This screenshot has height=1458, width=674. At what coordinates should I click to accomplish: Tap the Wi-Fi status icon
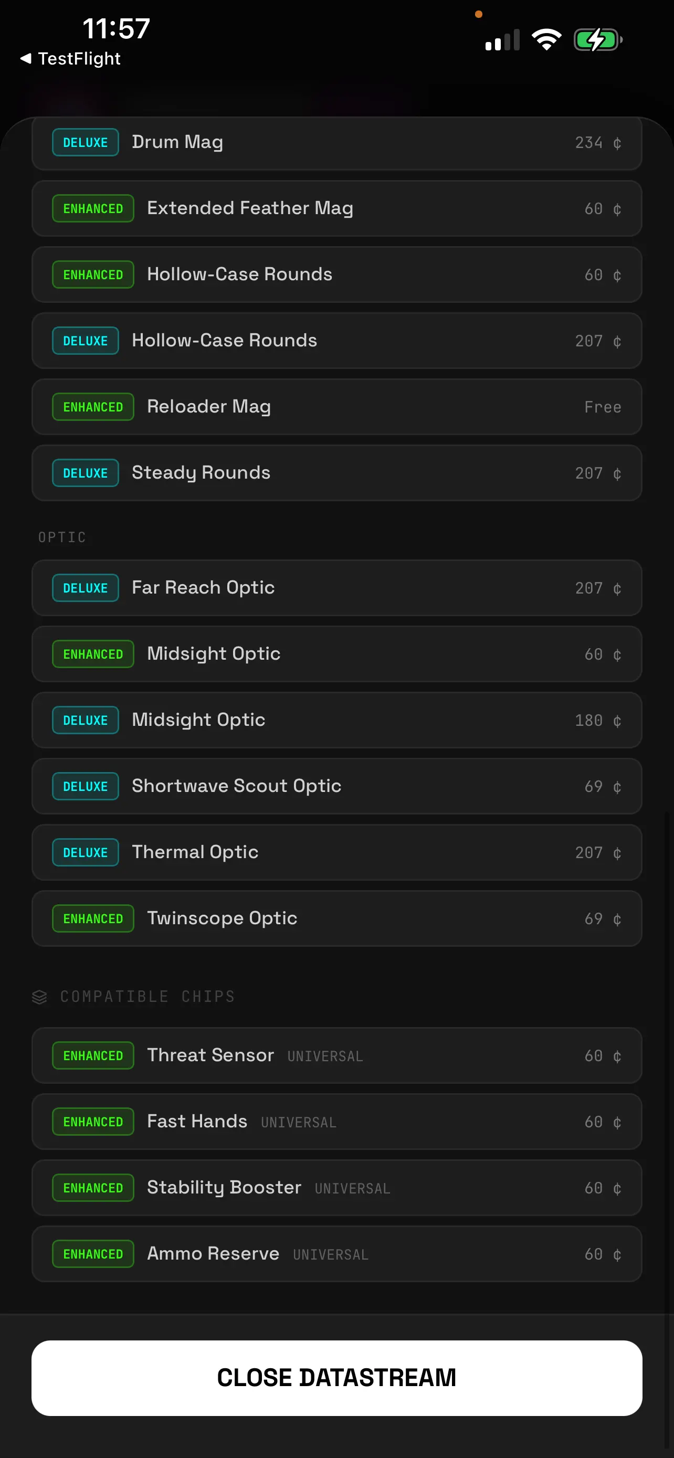click(x=546, y=40)
